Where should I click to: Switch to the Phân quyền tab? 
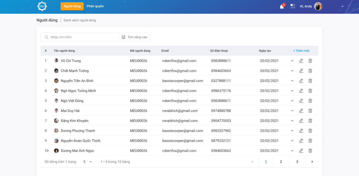[95, 6]
